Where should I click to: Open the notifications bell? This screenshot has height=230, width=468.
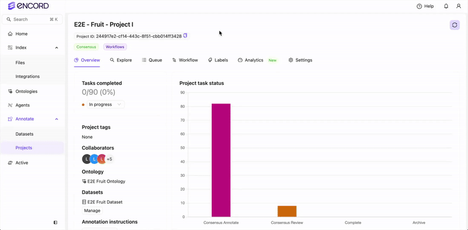click(x=446, y=6)
